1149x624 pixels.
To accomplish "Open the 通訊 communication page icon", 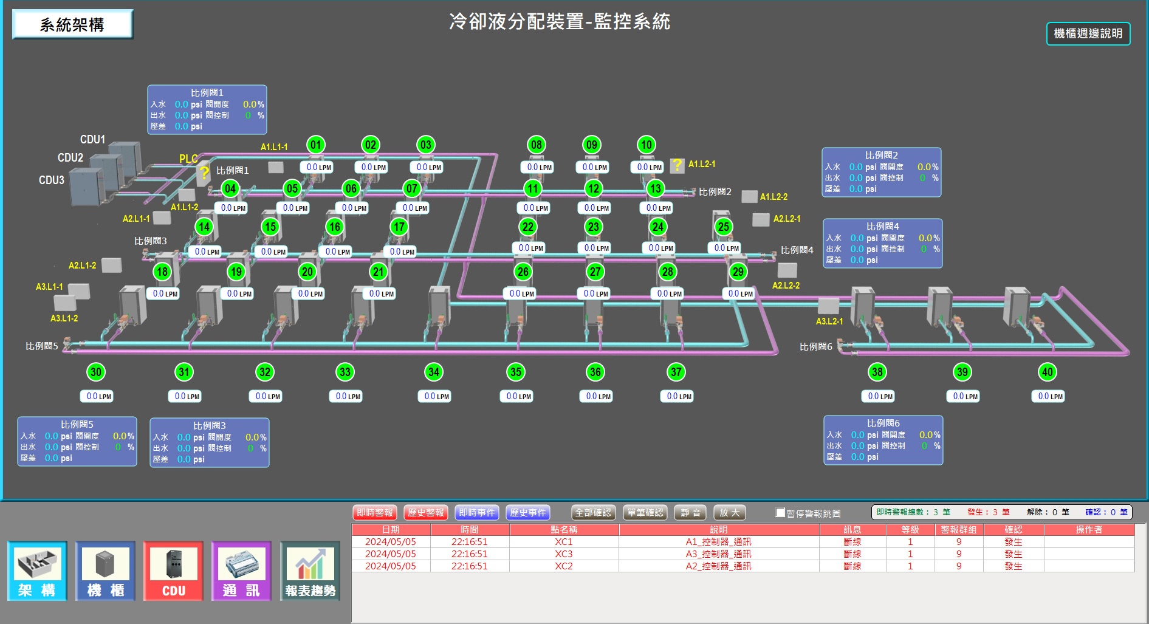I will pos(241,571).
